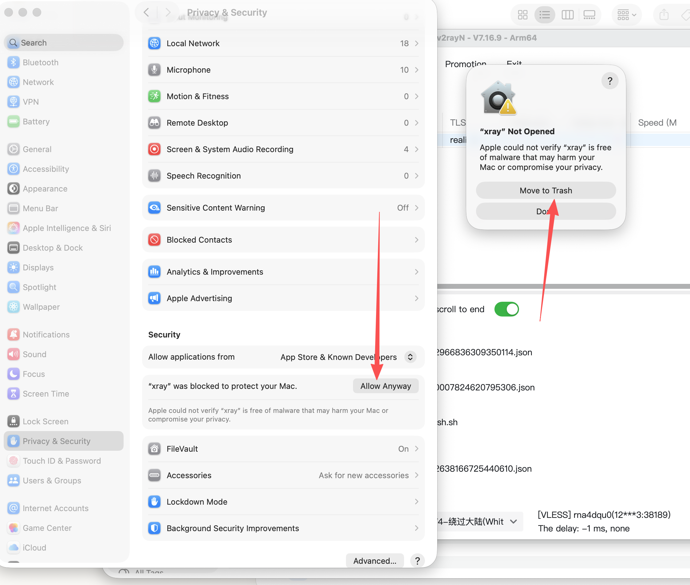
Task: Click the Apple Advertising megaphone icon
Action: (x=154, y=298)
